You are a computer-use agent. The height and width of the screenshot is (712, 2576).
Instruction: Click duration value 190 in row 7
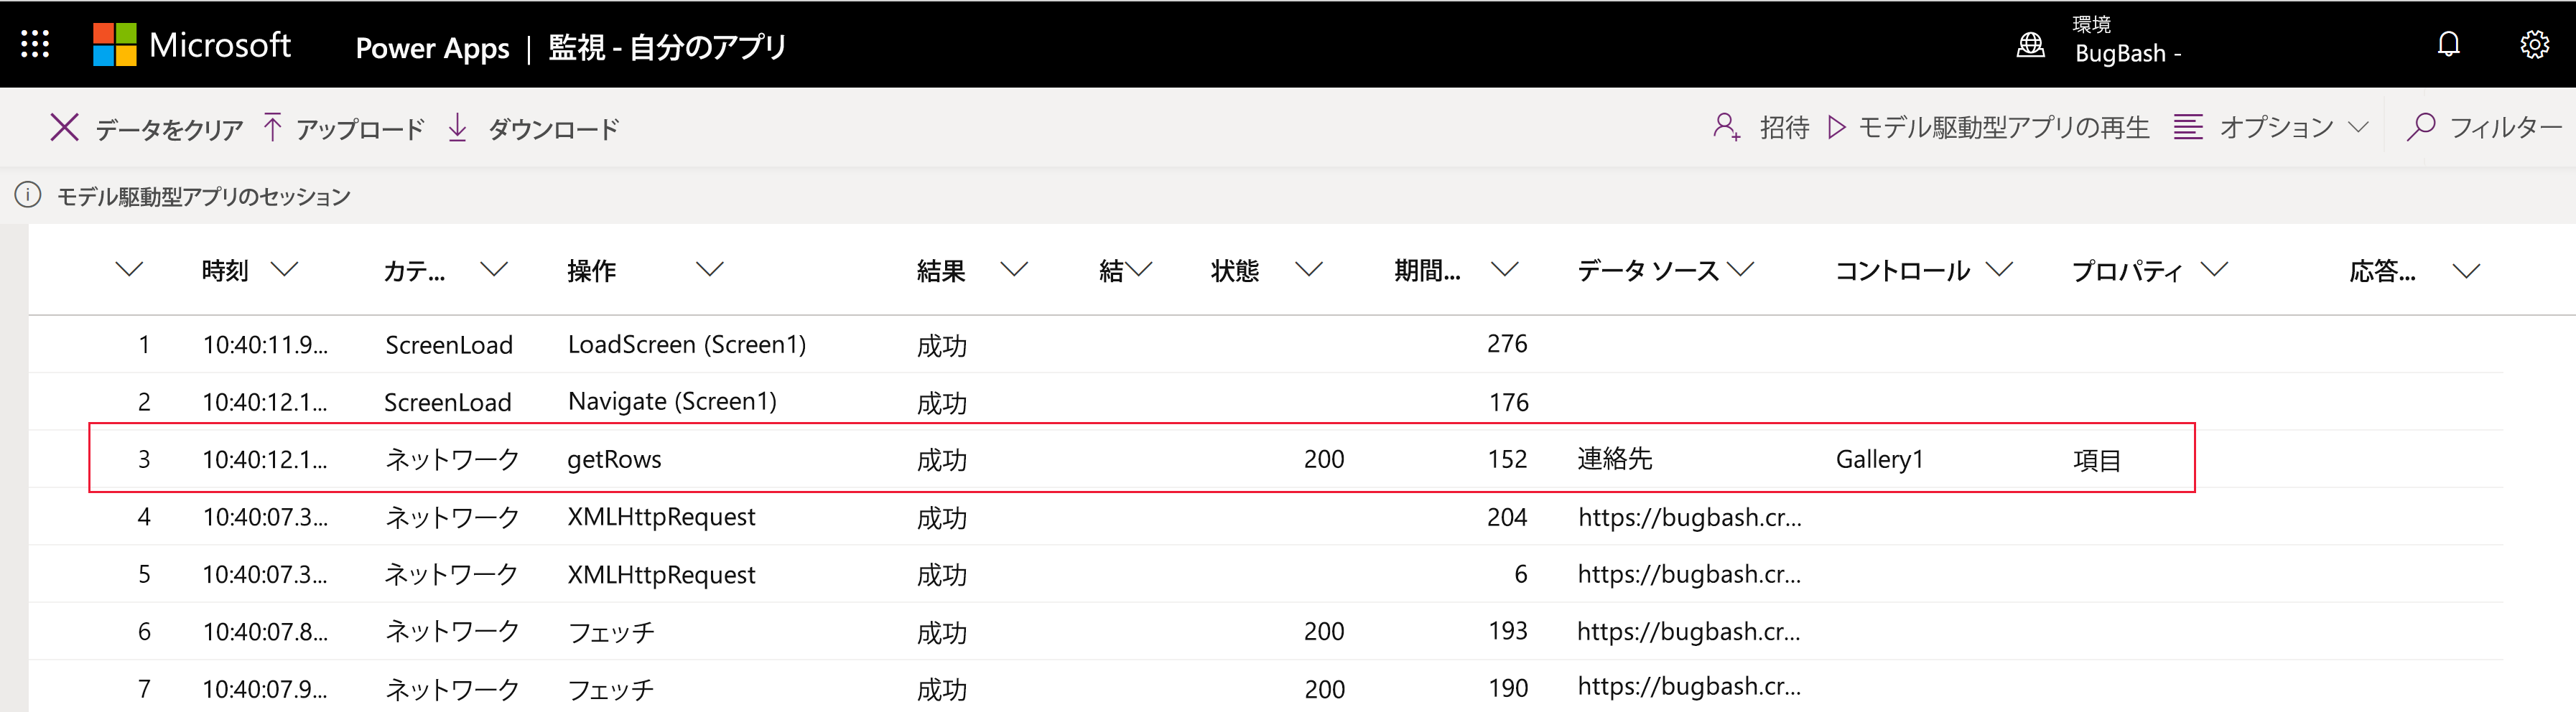[1507, 688]
